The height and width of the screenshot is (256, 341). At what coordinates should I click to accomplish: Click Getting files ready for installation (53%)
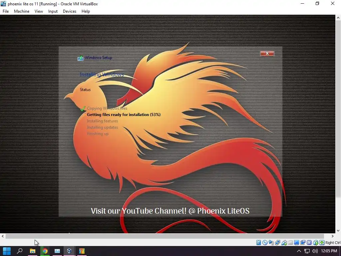pos(124,115)
